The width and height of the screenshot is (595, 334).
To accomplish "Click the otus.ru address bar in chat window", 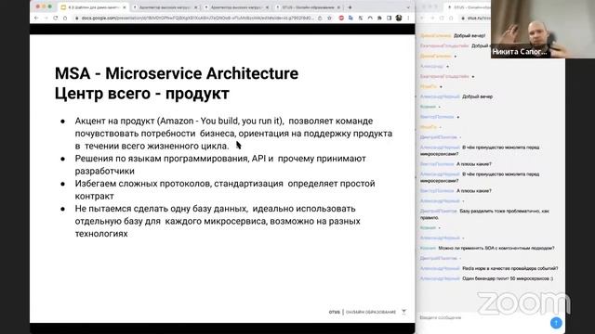I will [x=476, y=18].
